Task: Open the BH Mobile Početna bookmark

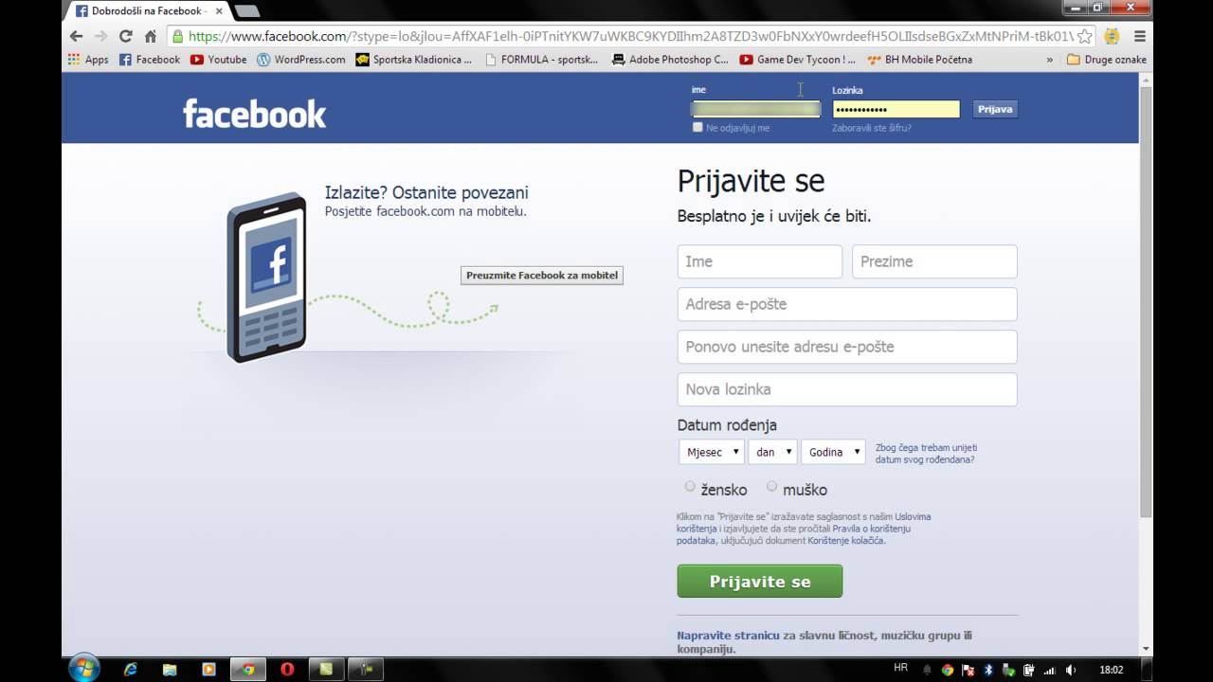Action: point(919,59)
